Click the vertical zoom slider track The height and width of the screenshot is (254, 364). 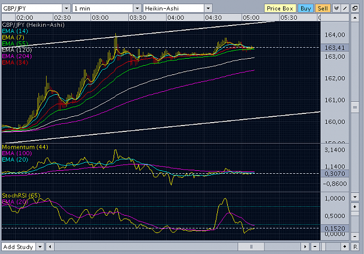point(355,221)
